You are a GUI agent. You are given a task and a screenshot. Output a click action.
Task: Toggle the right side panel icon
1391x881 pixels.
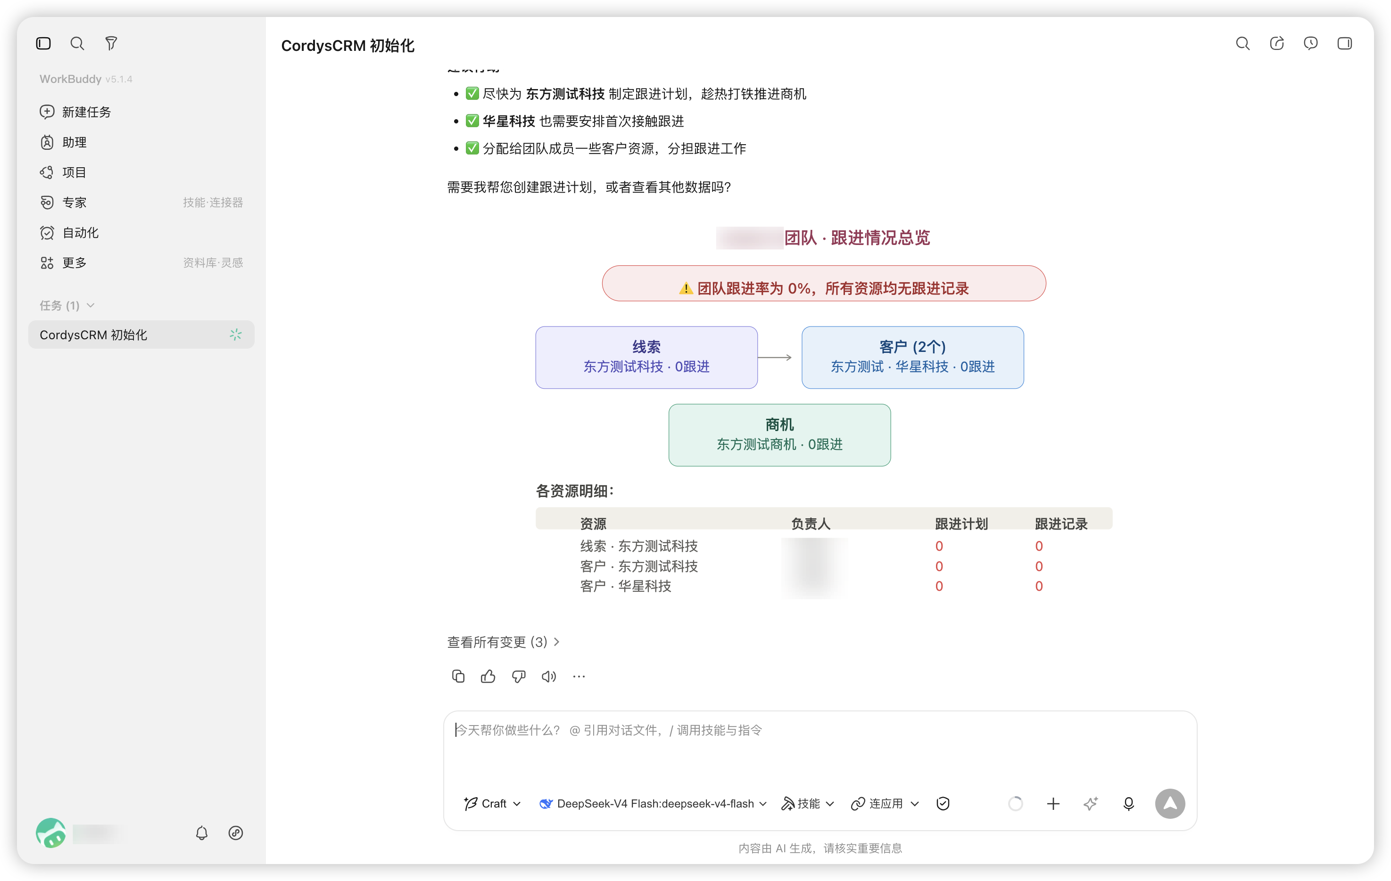coord(1344,43)
